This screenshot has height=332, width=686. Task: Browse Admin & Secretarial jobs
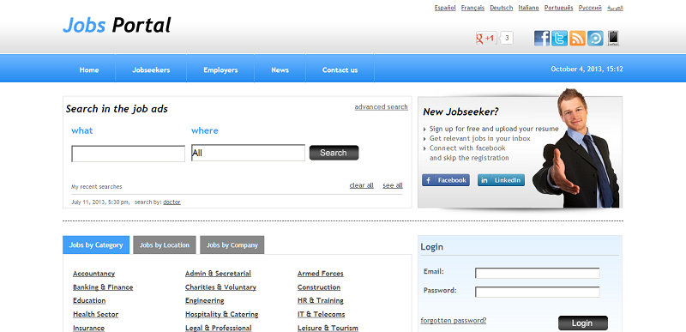[x=218, y=274]
